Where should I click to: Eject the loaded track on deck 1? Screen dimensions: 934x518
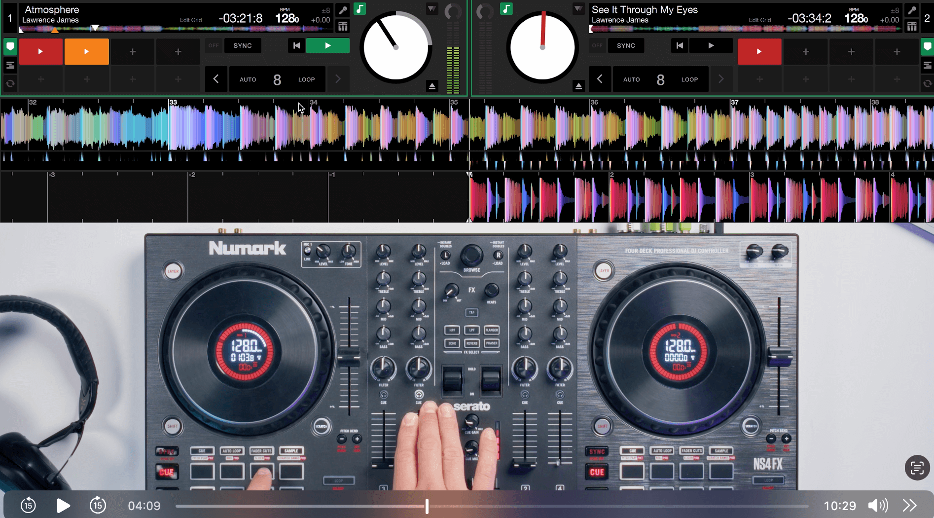click(x=432, y=85)
